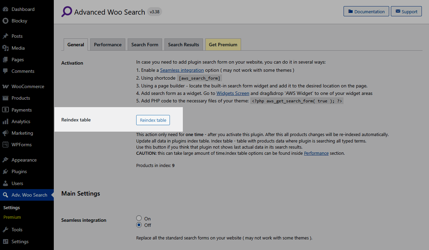Open the Search Form tab
The width and height of the screenshot is (429, 250).
coord(145,45)
